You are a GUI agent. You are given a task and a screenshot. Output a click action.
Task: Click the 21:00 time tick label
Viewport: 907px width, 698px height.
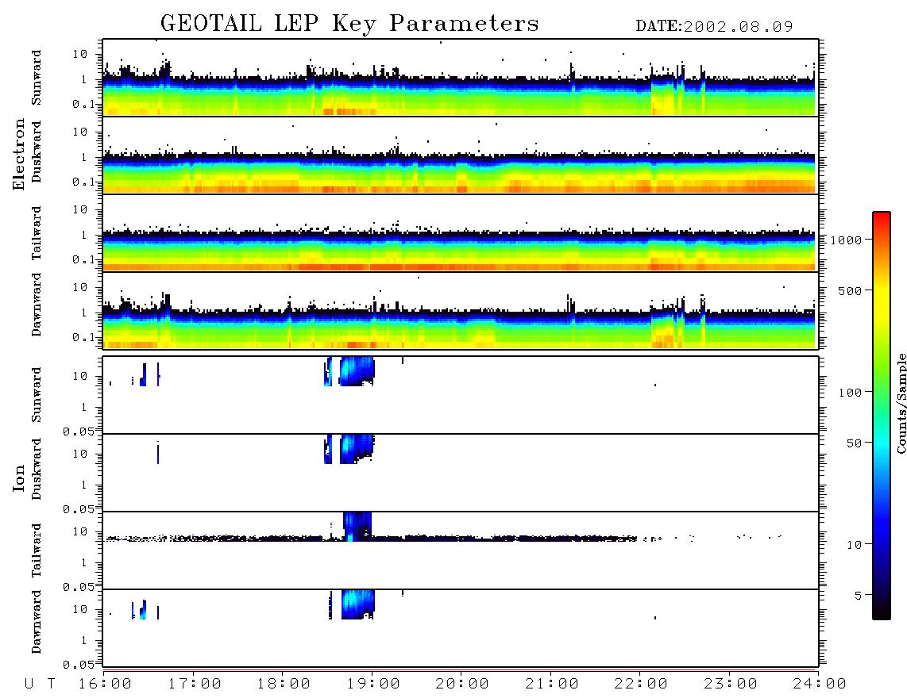pyautogui.click(x=552, y=685)
